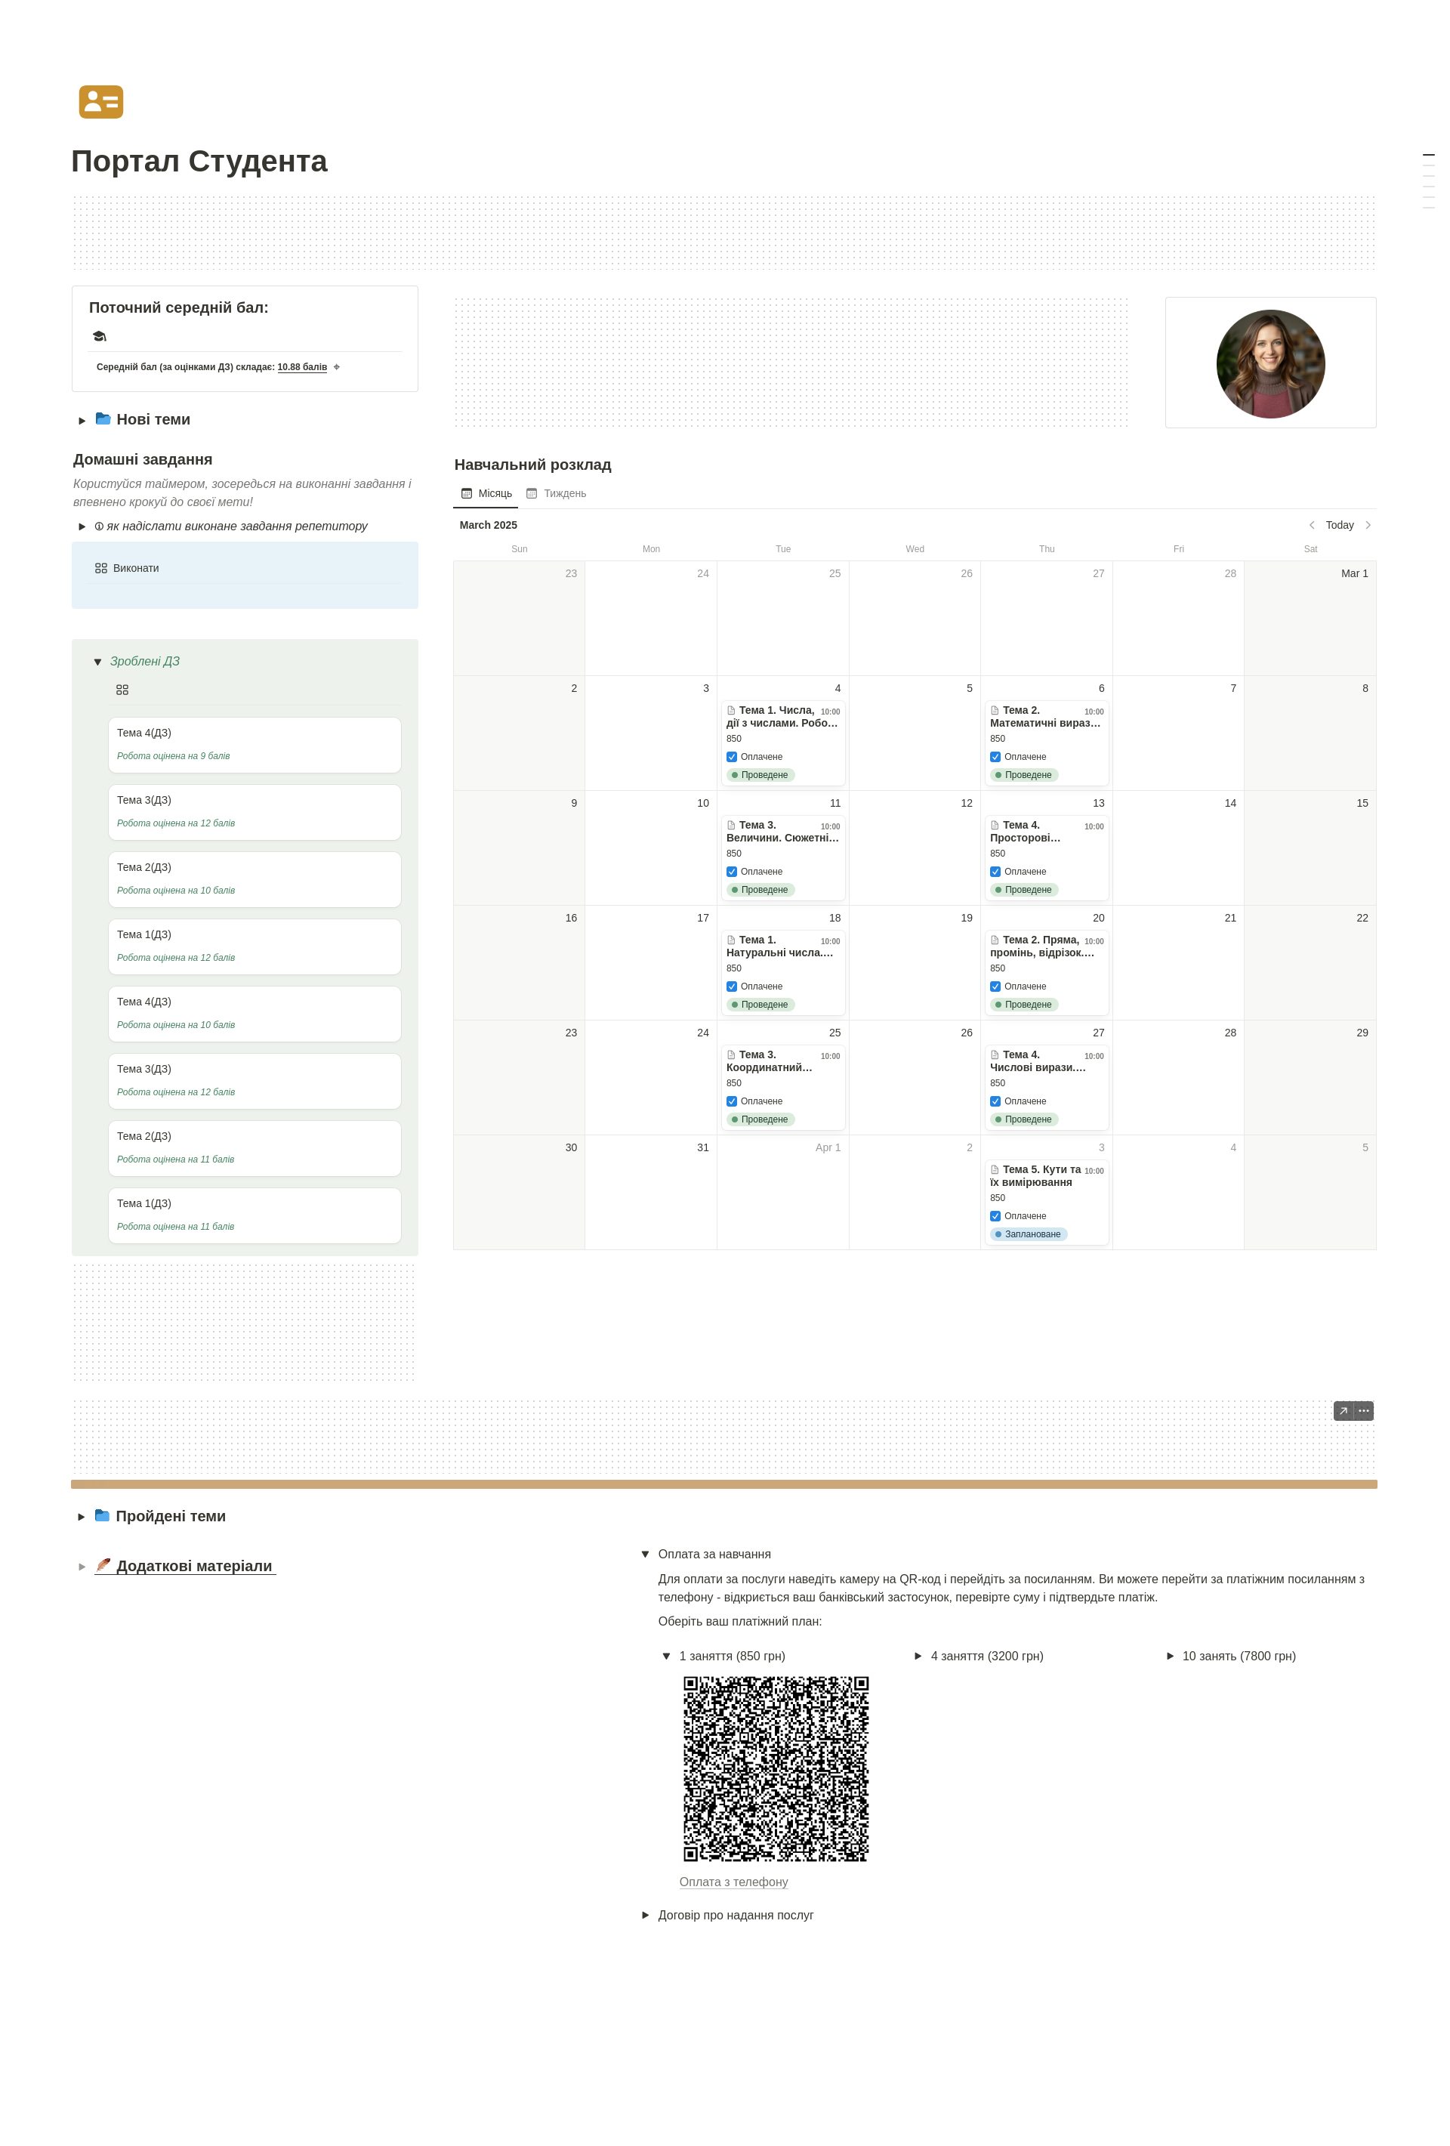1450x2146 pixels.
Task: Toggle Оплачене checkbox on March 13 lesson
Action: [996, 872]
